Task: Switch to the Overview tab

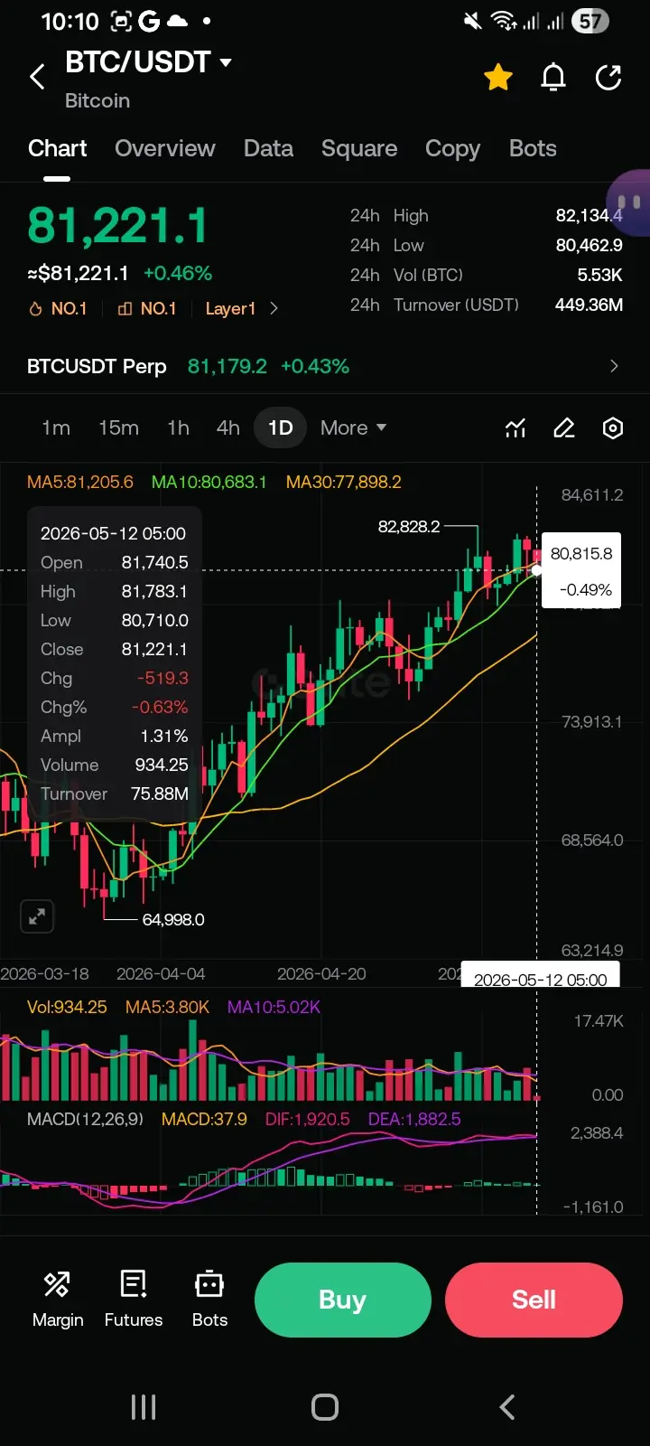Action: coord(165,148)
